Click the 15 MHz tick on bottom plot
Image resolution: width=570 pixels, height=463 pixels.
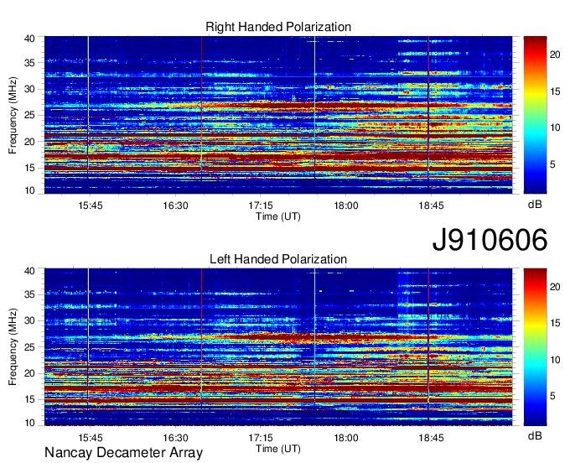30,400
